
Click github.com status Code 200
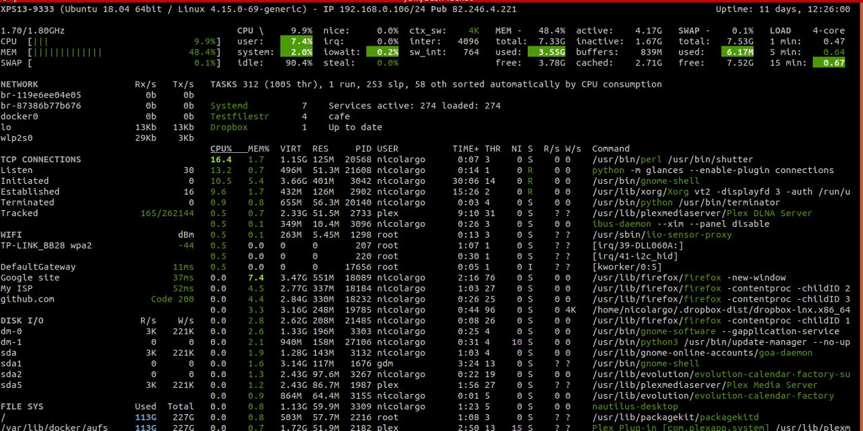173,300
